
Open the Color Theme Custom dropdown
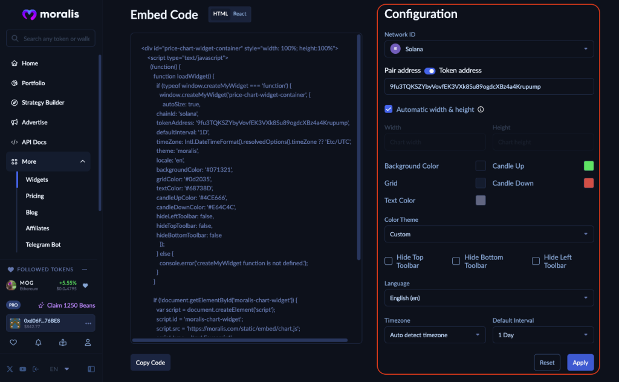[x=489, y=234]
